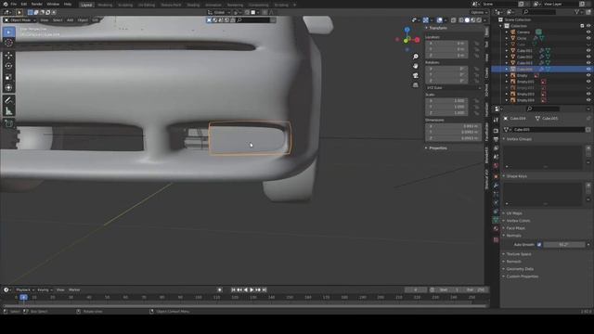Click the red X axis gizmo handle
The image size is (594, 334).
417,40
